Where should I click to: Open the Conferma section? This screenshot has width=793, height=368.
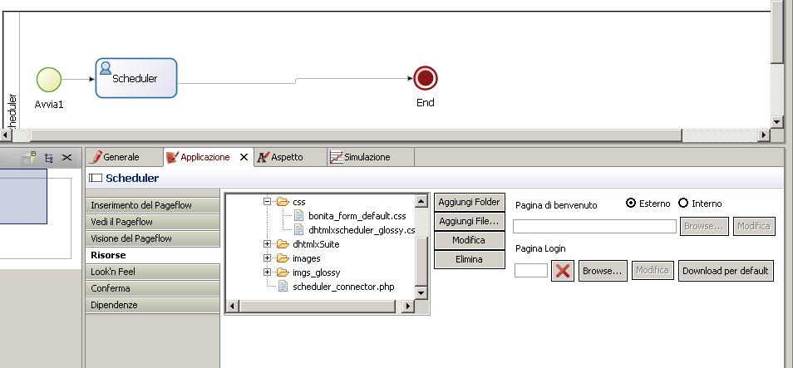pos(153,288)
